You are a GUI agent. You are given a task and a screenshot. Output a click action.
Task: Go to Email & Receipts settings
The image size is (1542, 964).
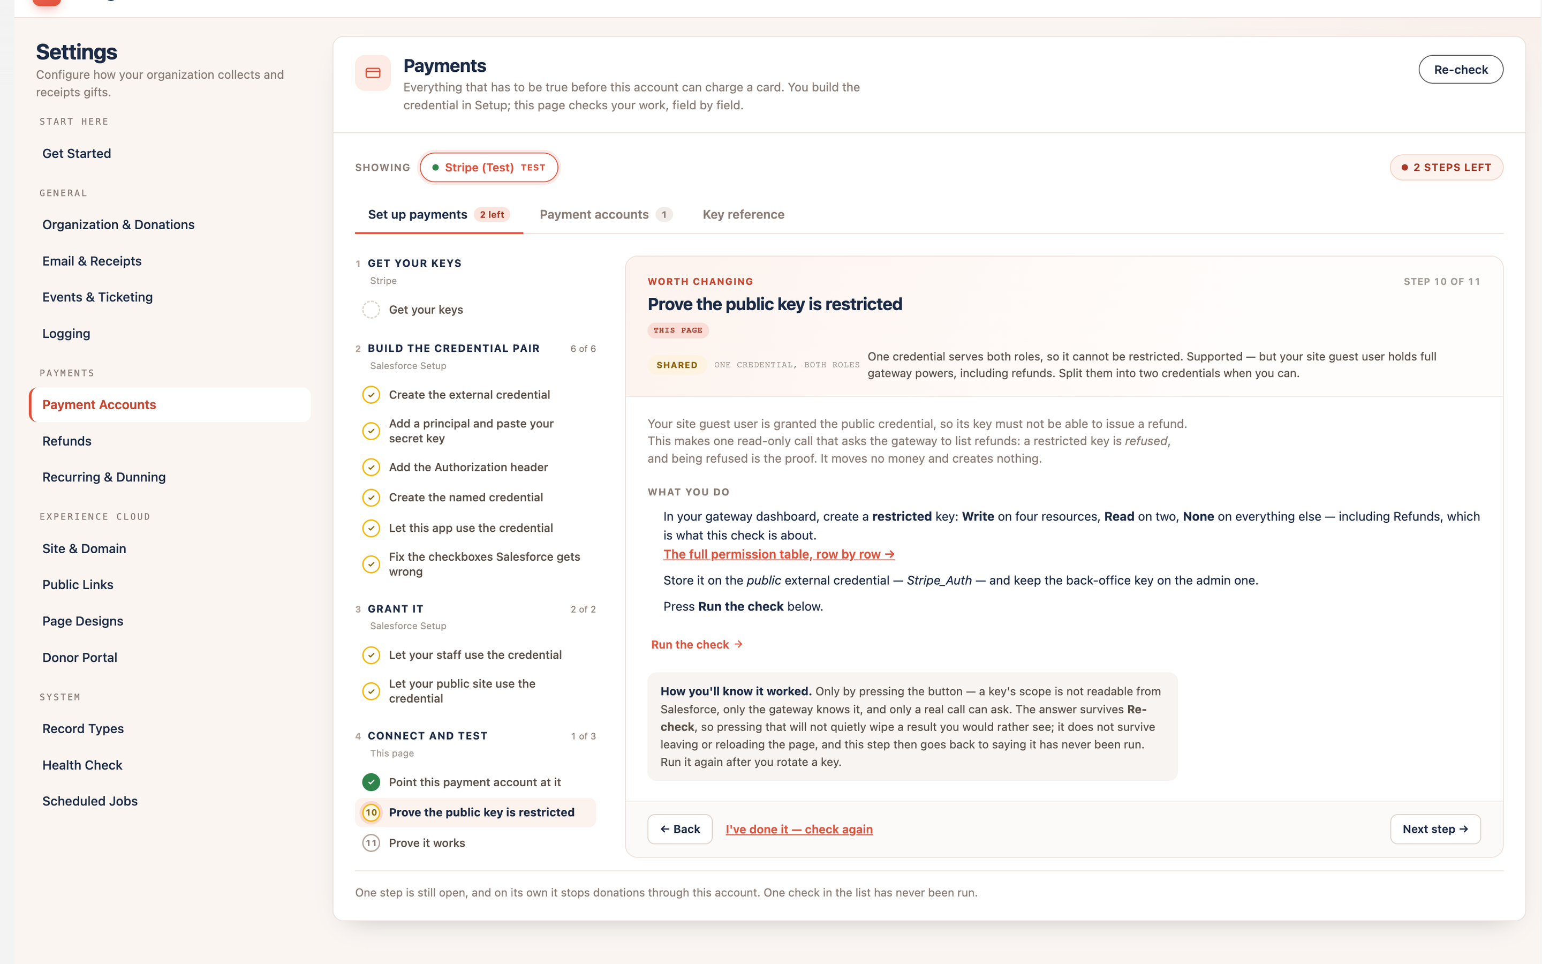[170, 261]
